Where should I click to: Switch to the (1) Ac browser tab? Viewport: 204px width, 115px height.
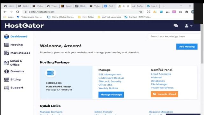point(81,6)
